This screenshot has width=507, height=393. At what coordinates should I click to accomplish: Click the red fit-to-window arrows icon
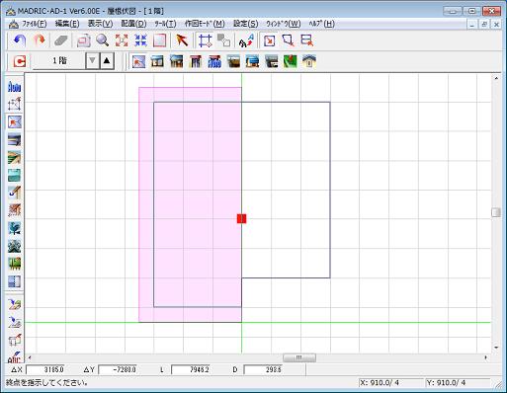(122, 40)
